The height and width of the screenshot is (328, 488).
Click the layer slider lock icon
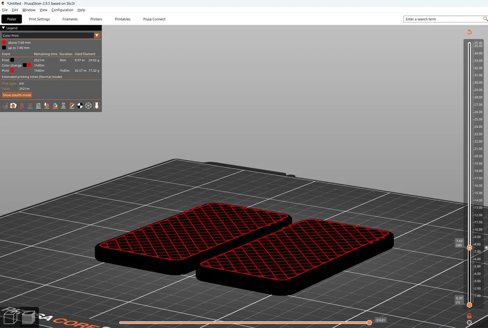pyautogui.click(x=469, y=316)
